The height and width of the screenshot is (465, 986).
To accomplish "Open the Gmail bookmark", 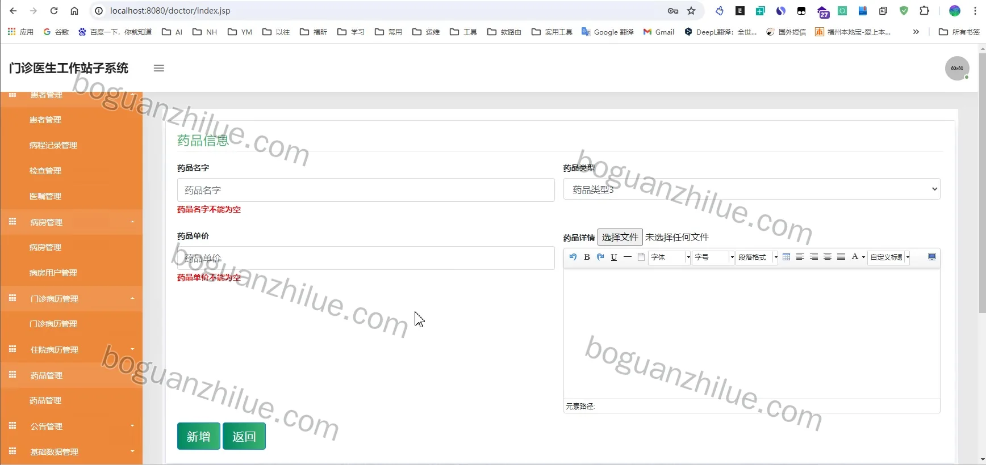I will 659,32.
